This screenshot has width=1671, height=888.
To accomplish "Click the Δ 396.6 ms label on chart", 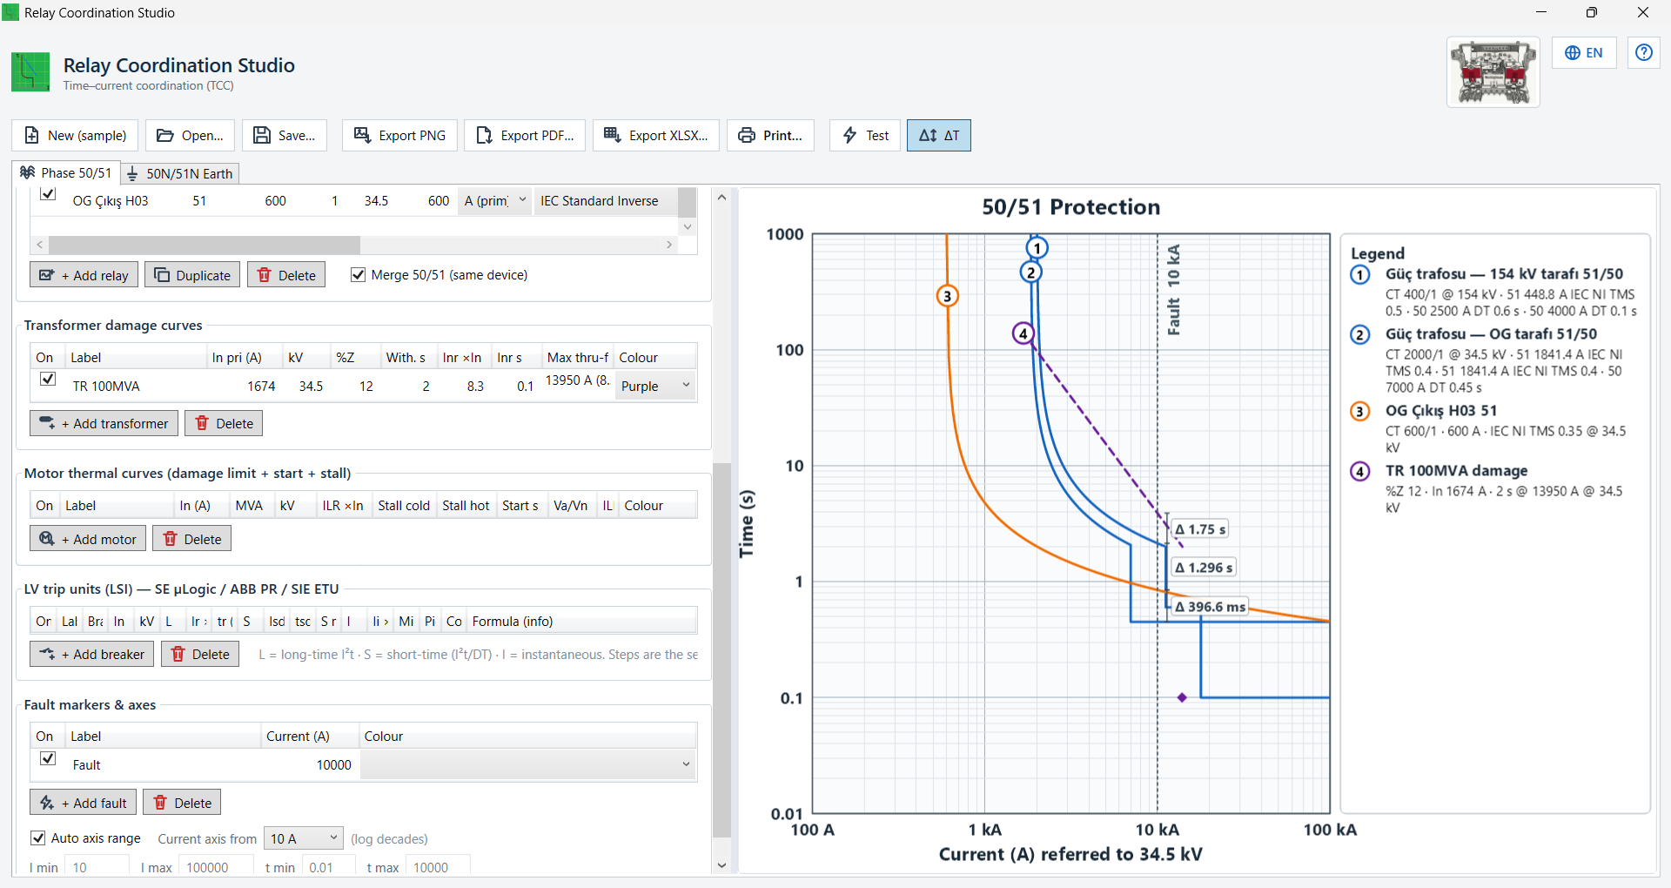I will coord(1210,606).
